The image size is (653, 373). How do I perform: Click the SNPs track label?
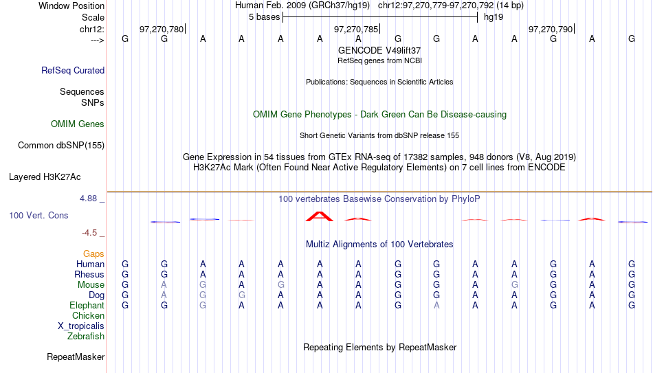coord(93,102)
